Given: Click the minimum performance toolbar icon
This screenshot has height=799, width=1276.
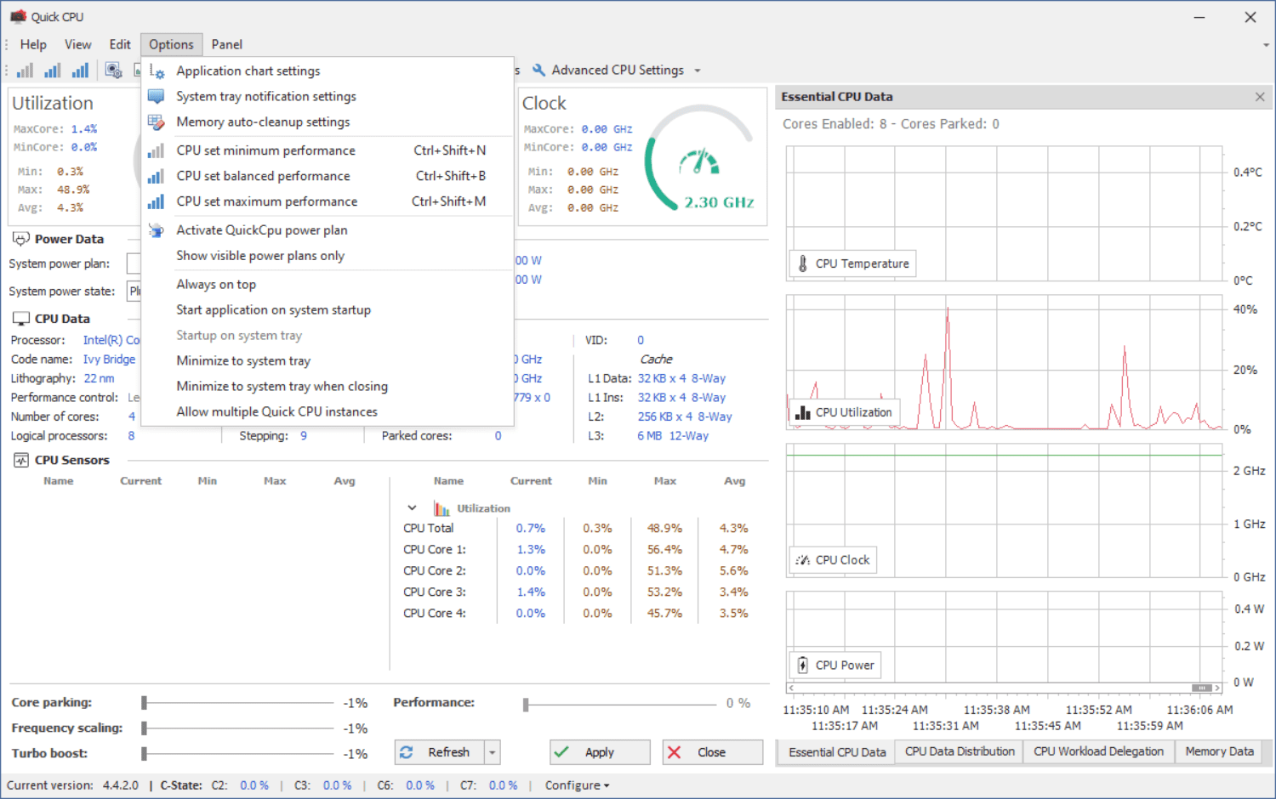Looking at the screenshot, I should (x=26, y=71).
